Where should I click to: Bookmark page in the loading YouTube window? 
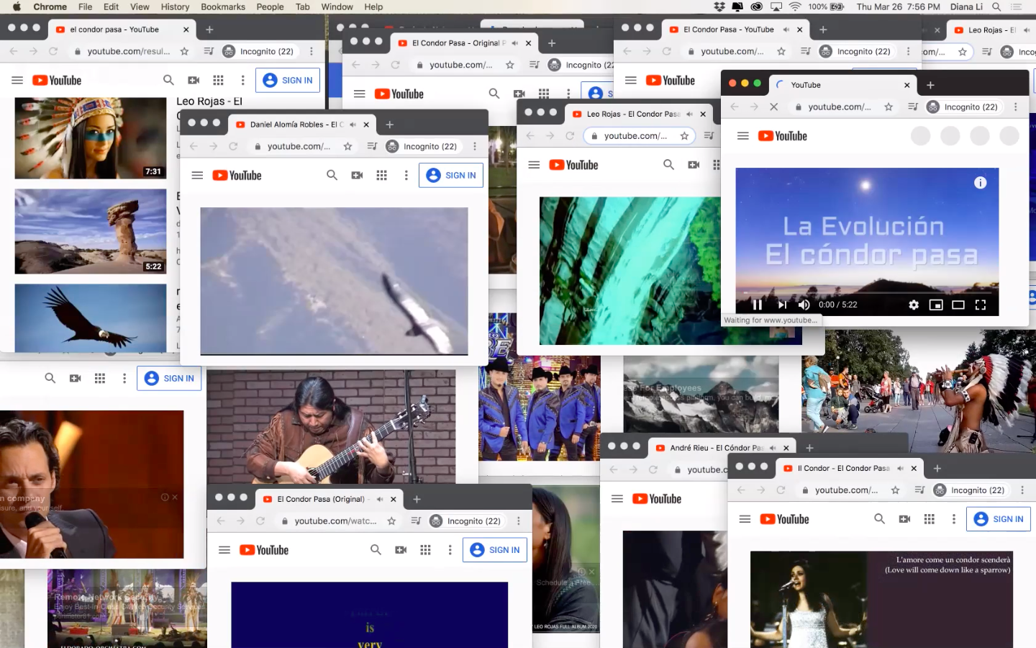tap(889, 107)
